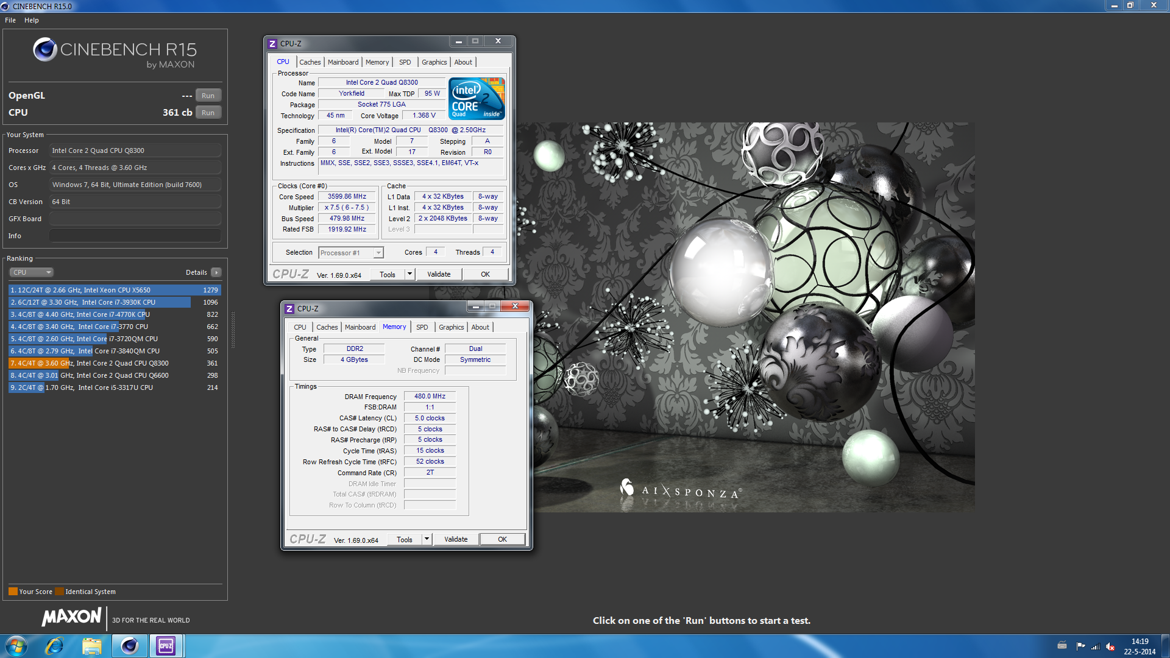This screenshot has width=1170, height=658.
Task: Switch to Mainboard tab in lower CPU-Z window
Action: (360, 327)
